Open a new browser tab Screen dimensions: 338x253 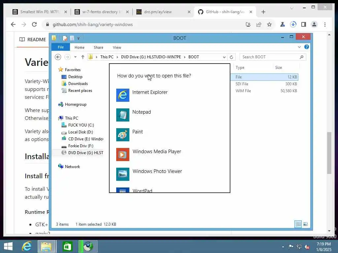(x=263, y=12)
